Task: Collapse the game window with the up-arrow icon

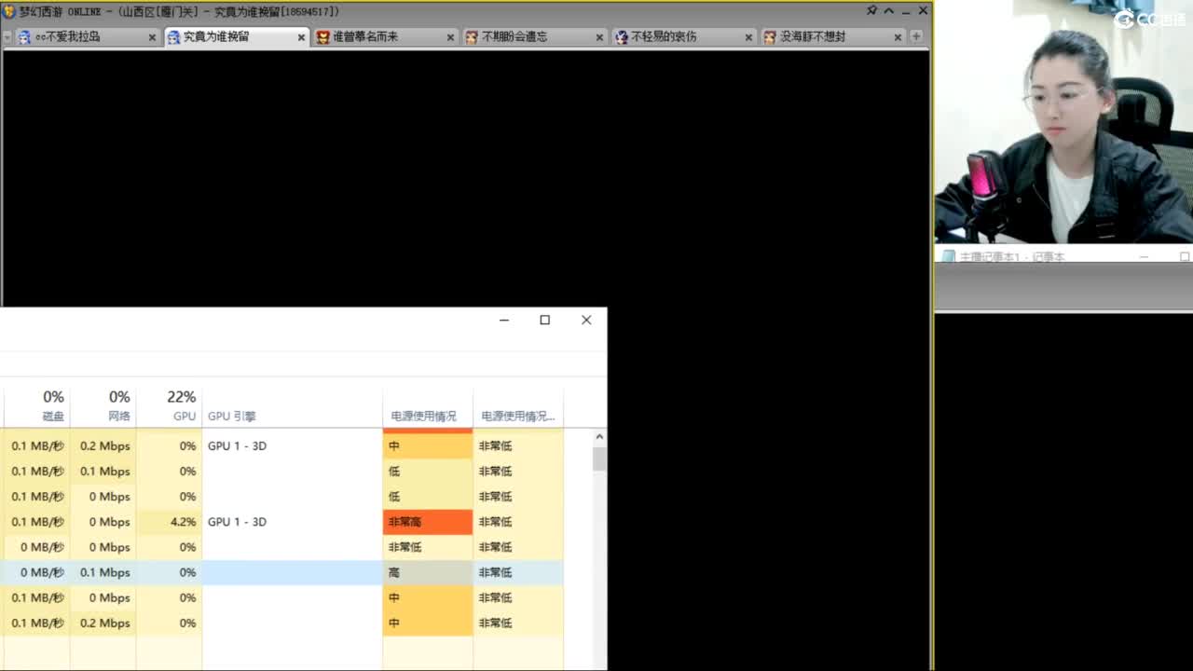Action: 888,10
